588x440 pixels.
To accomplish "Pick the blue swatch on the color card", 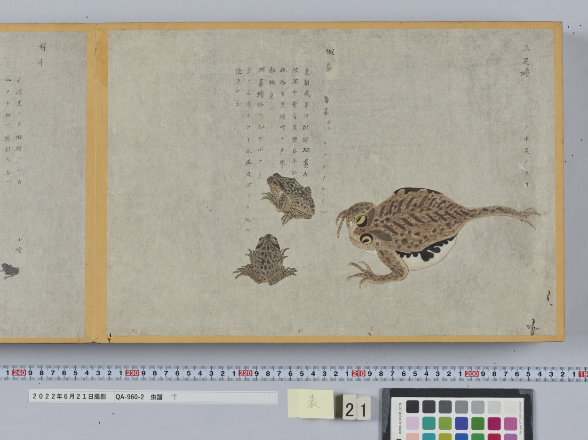I will (x=461, y=423).
